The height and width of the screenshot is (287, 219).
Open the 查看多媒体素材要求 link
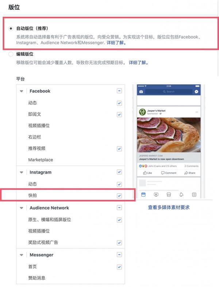coord(169,207)
